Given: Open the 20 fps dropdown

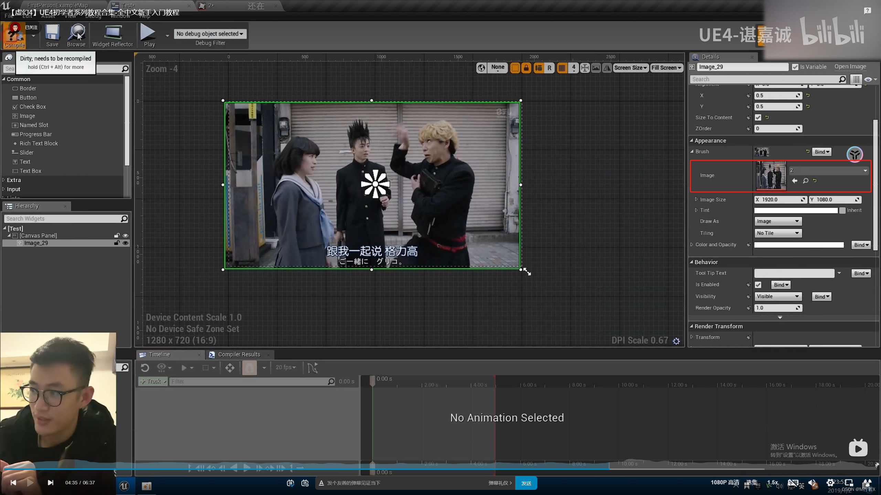Looking at the screenshot, I should pos(286,367).
